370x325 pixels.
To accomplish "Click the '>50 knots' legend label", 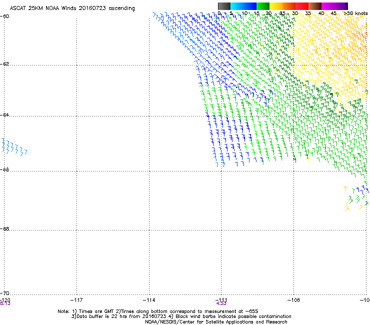I will coord(355,13).
